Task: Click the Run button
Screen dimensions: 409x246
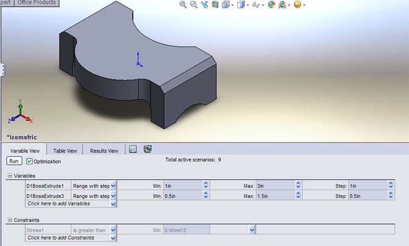Action: click(x=14, y=161)
